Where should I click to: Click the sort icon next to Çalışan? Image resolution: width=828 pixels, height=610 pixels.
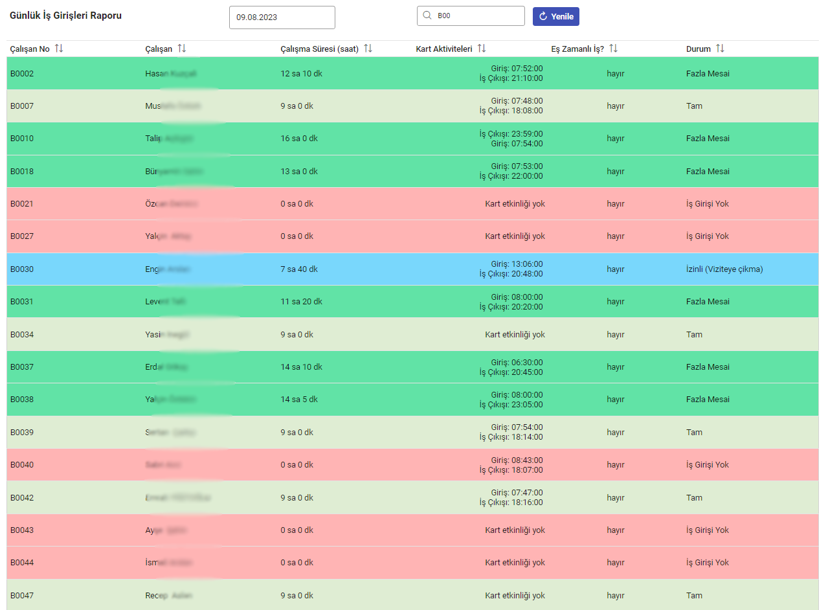point(181,49)
